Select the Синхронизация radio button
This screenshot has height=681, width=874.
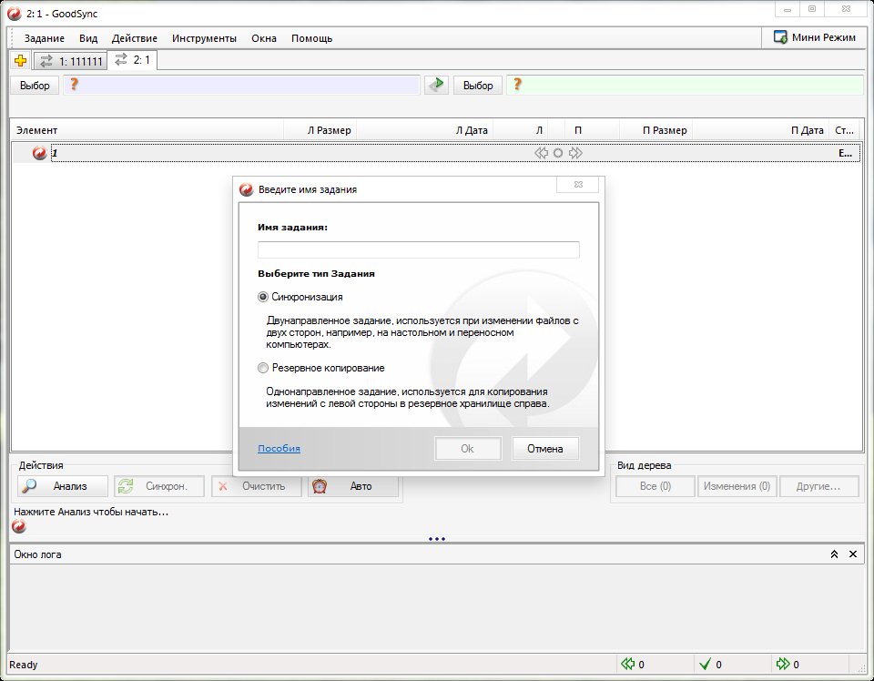click(264, 297)
